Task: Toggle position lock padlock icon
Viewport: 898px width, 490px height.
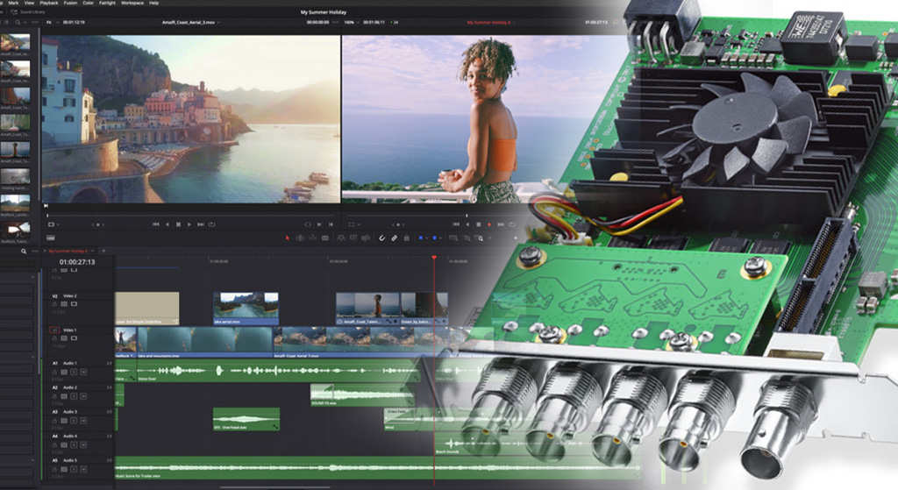Action: click(x=407, y=238)
